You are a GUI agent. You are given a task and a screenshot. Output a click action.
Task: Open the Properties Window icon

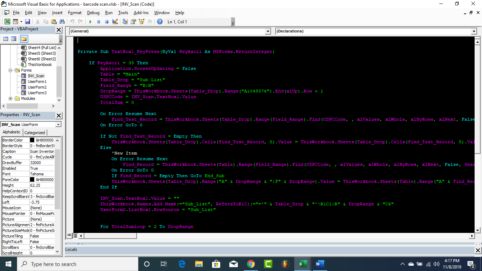pos(133,22)
